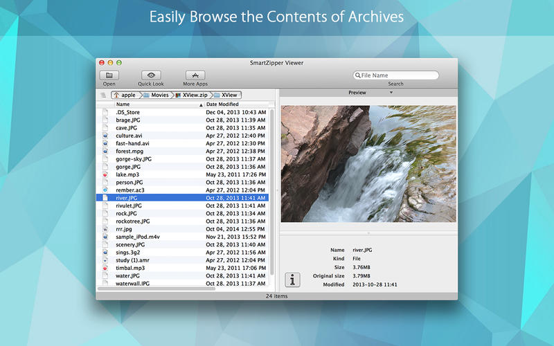Viewport: 554px width, 346px height.
Task: Click the Name column sort arrow
Action: click(201, 104)
